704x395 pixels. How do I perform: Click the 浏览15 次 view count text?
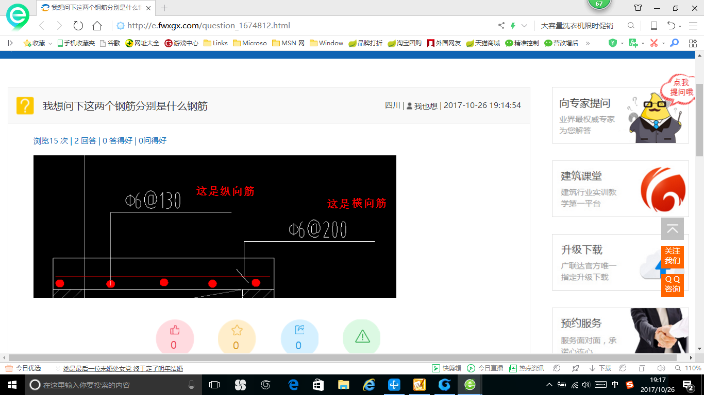[x=51, y=140]
